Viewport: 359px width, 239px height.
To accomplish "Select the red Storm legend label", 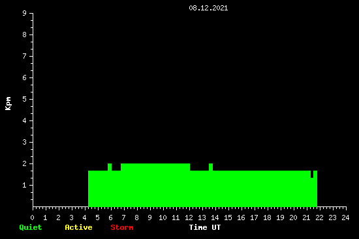I will pyautogui.click(x=122, y=227).
